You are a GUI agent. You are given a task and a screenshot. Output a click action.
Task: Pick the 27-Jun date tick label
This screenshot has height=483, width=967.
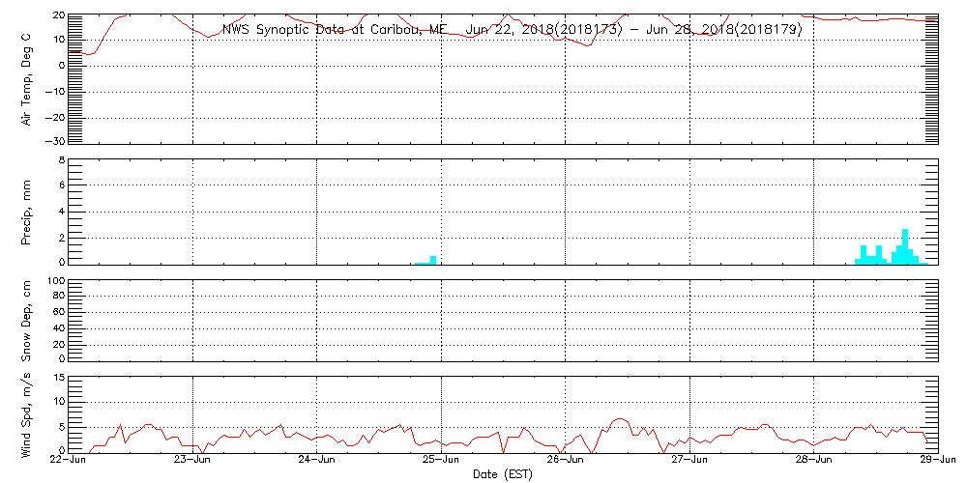tap(689, 461)
